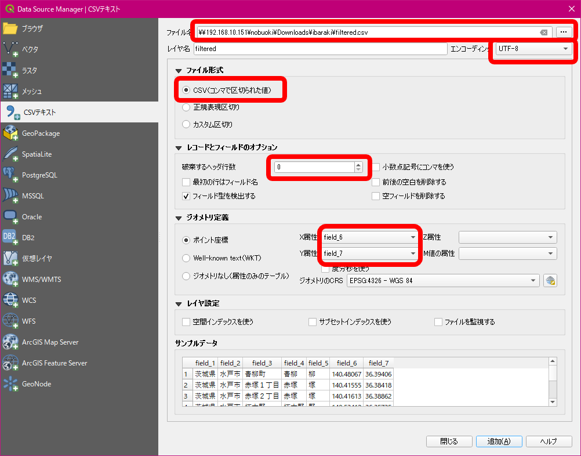Click the GeoNode snowflake icon
Screen dimensions: 581x456
[11, 383]
